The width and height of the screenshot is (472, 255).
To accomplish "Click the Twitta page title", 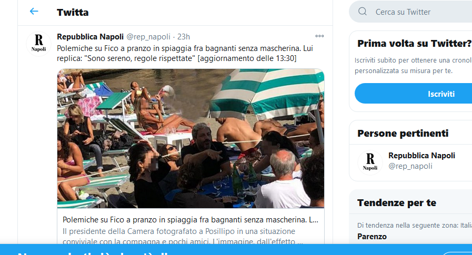I will pyautogui.click(x=73, y=12).
